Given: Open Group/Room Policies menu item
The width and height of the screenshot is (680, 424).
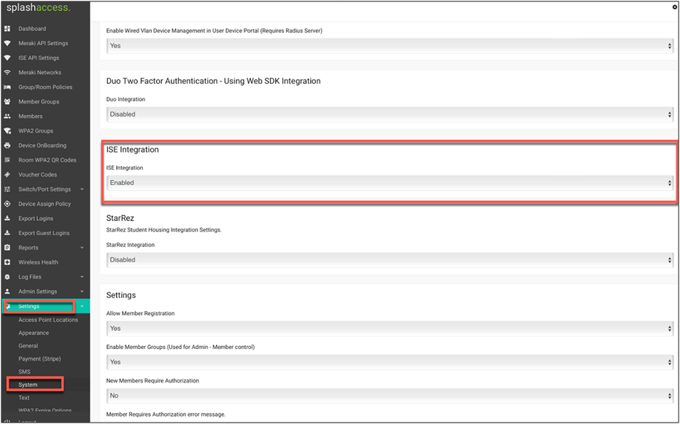Looking at the screenshot, I should click(x=45, y=87).
